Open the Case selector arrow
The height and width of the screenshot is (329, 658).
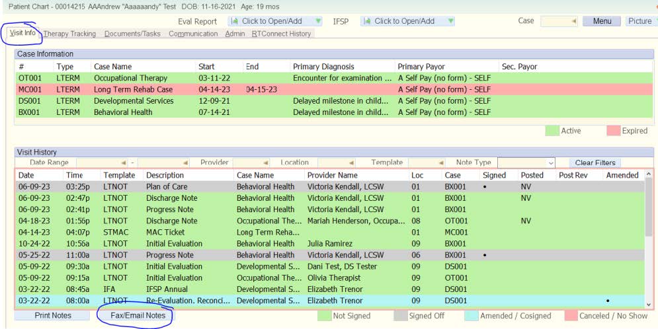point(573,21)
